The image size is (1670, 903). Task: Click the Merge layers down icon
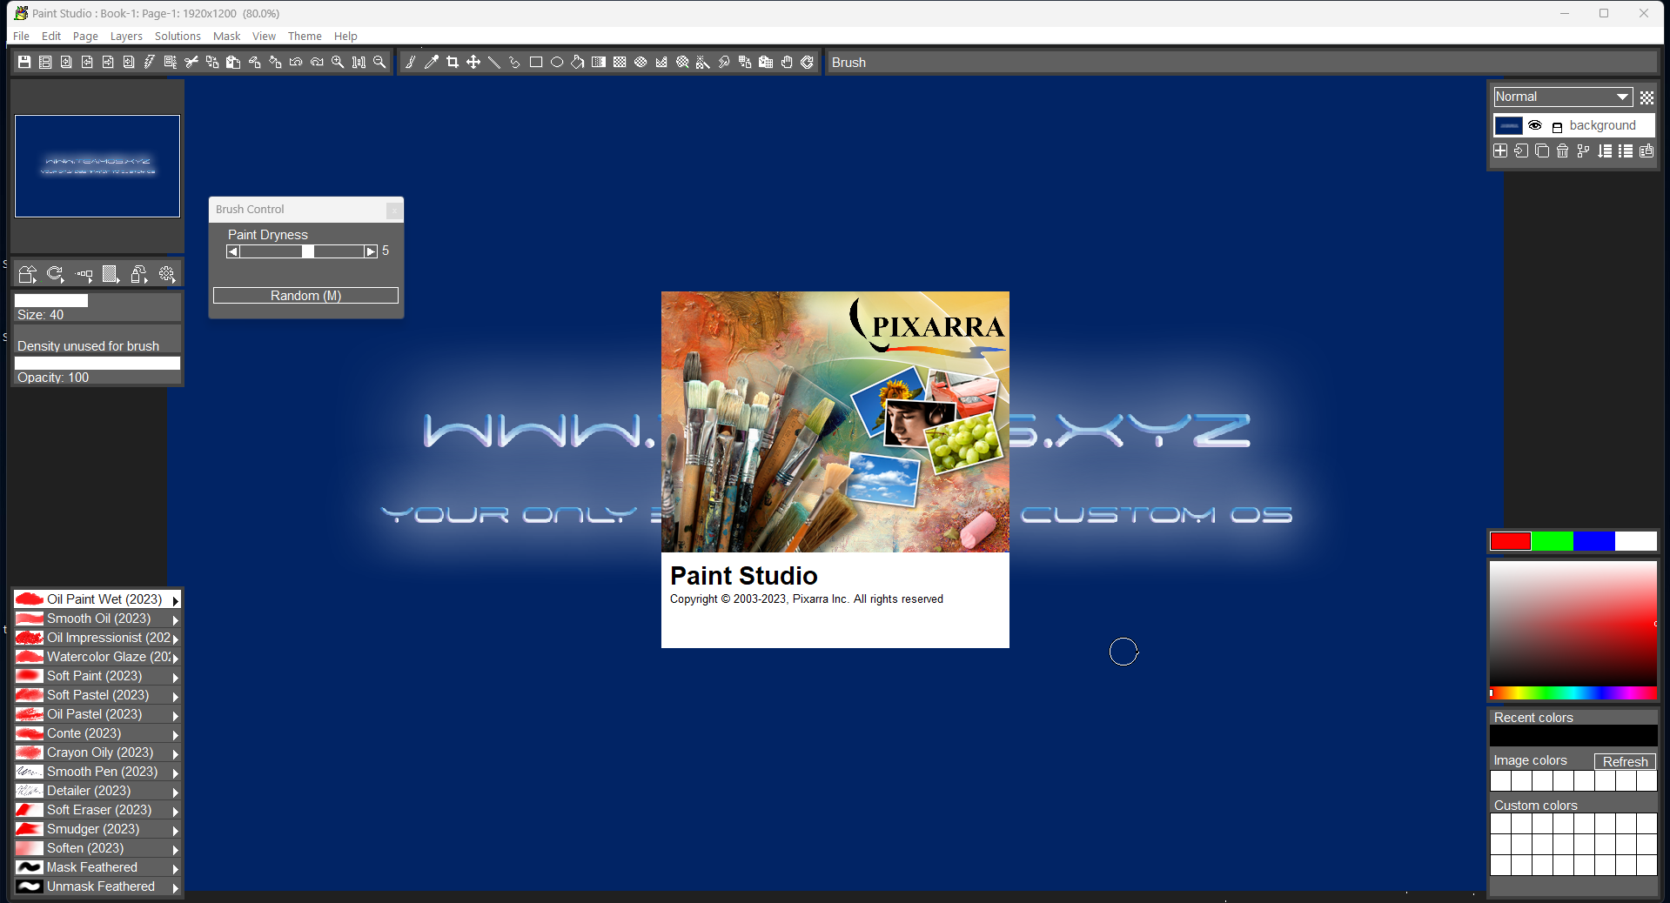(1605, 150)
